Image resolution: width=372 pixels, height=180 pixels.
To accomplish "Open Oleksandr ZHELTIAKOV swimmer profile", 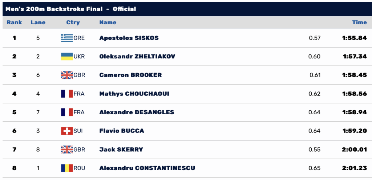I will (x=137, y=56).
